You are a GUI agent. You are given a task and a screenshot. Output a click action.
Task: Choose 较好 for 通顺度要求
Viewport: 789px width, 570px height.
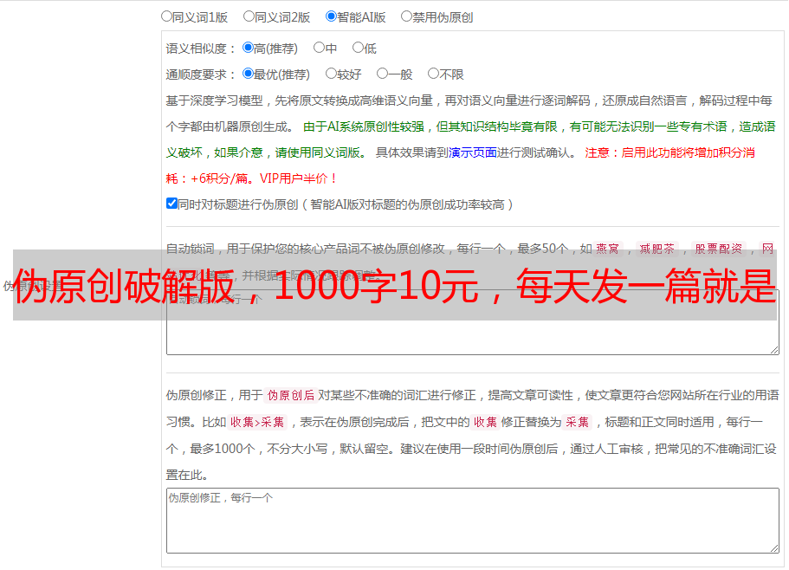[x=331, y=74]
